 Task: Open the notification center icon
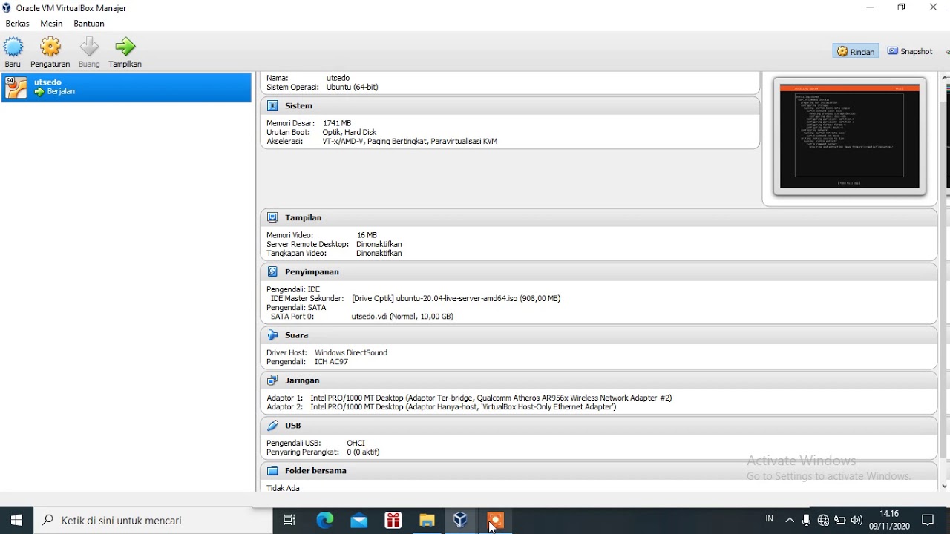click(x=928, y=521)
